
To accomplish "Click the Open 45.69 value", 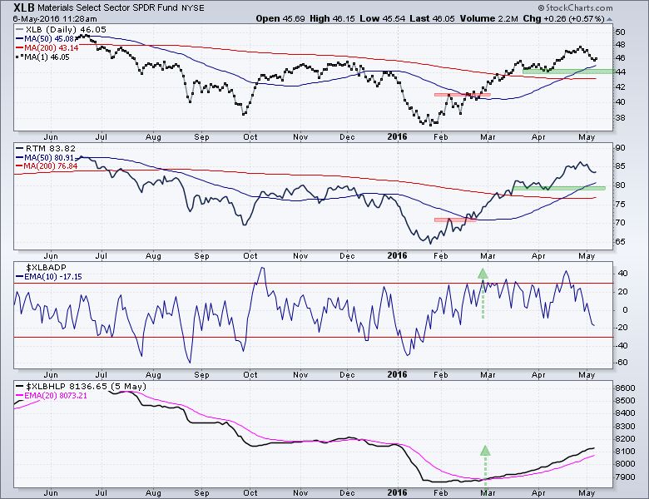I will tap(280, 18).
